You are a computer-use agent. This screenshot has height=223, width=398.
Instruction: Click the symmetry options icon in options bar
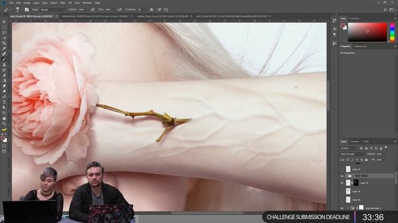166,10
